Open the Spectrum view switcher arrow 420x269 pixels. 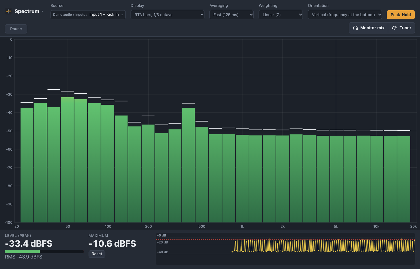point(42,12)
